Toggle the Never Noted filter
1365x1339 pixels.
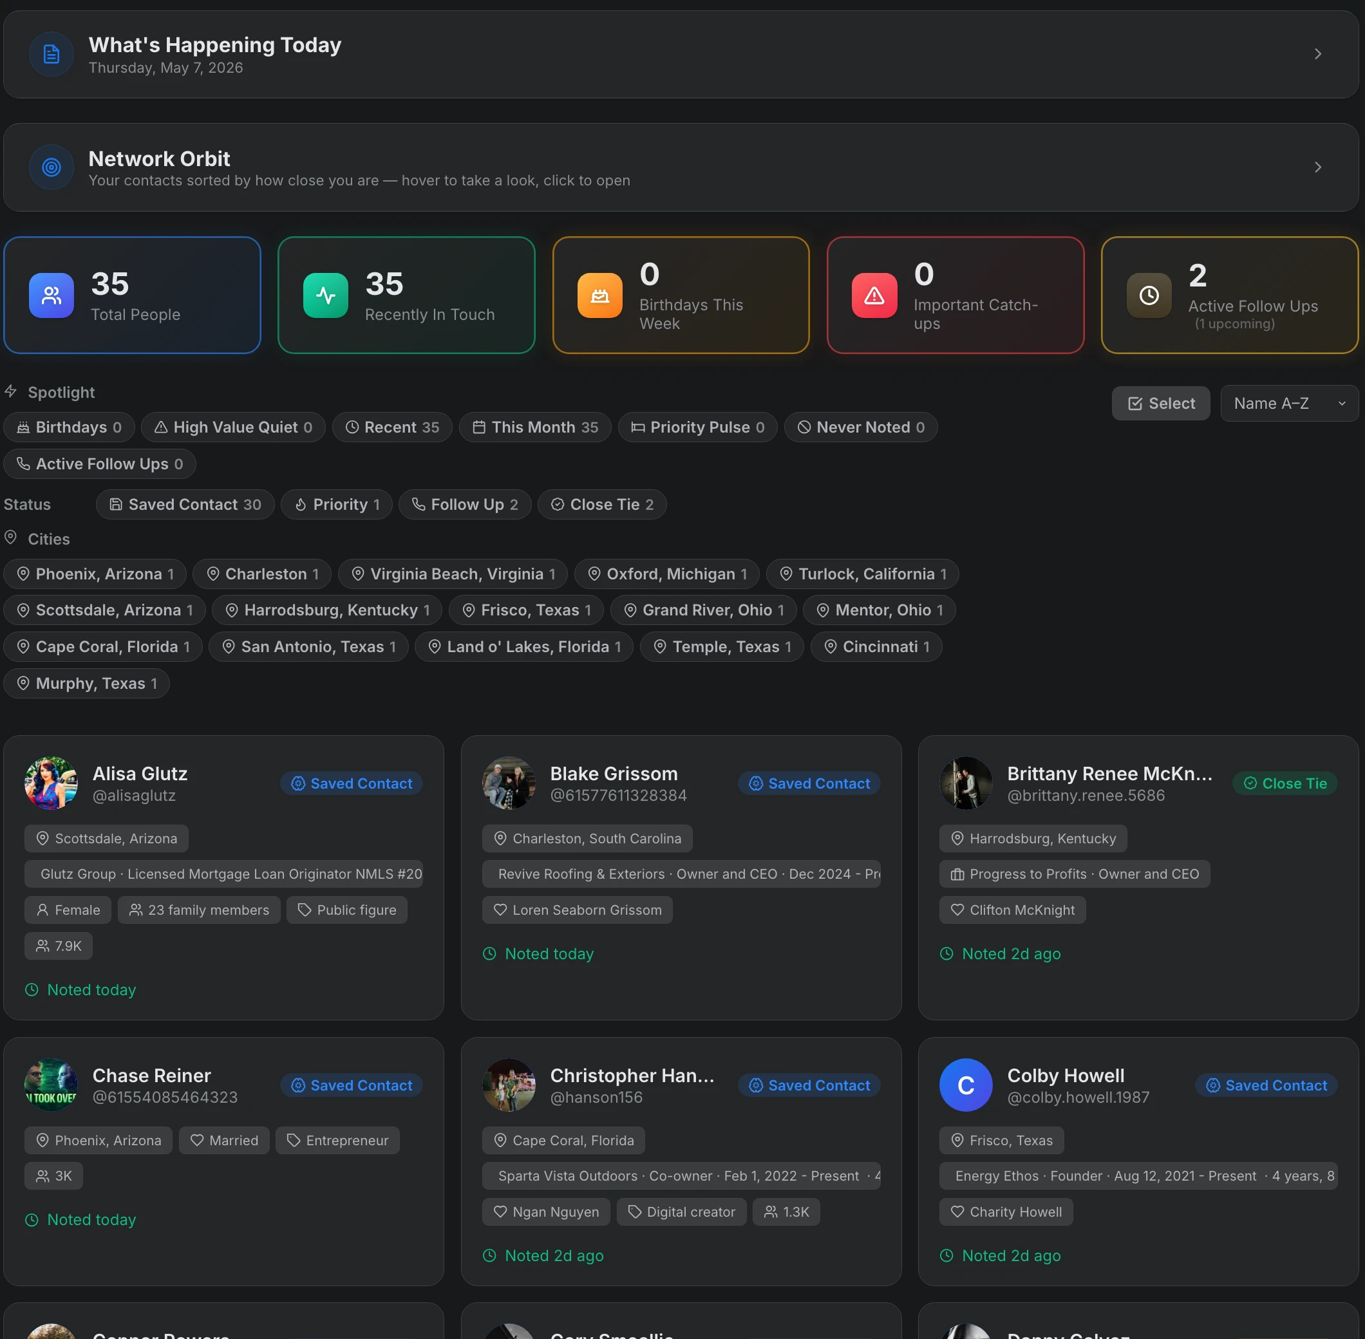861,427
